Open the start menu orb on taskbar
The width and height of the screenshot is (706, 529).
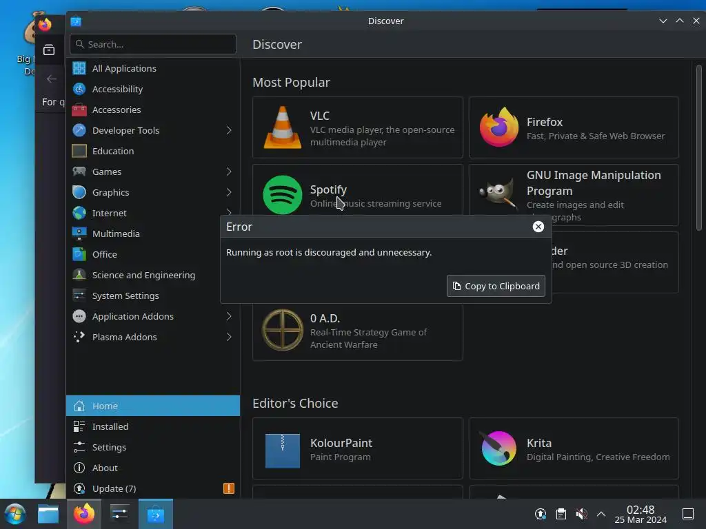pos(14,514)
